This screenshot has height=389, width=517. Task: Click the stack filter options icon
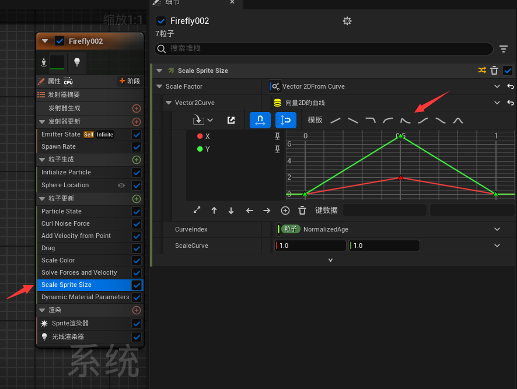point(503,49)
